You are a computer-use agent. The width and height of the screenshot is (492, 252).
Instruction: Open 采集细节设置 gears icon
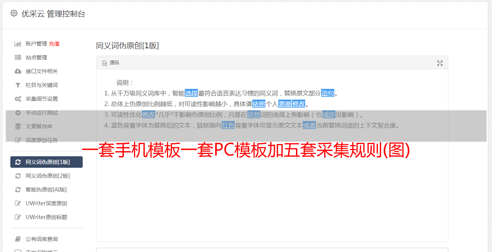coord(18,99)
